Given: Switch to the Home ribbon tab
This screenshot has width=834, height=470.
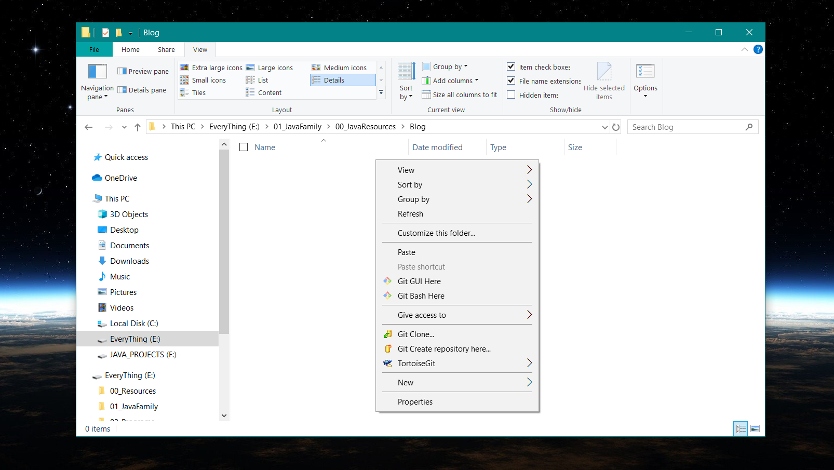Looking at the screenshot, I should 130,50.
